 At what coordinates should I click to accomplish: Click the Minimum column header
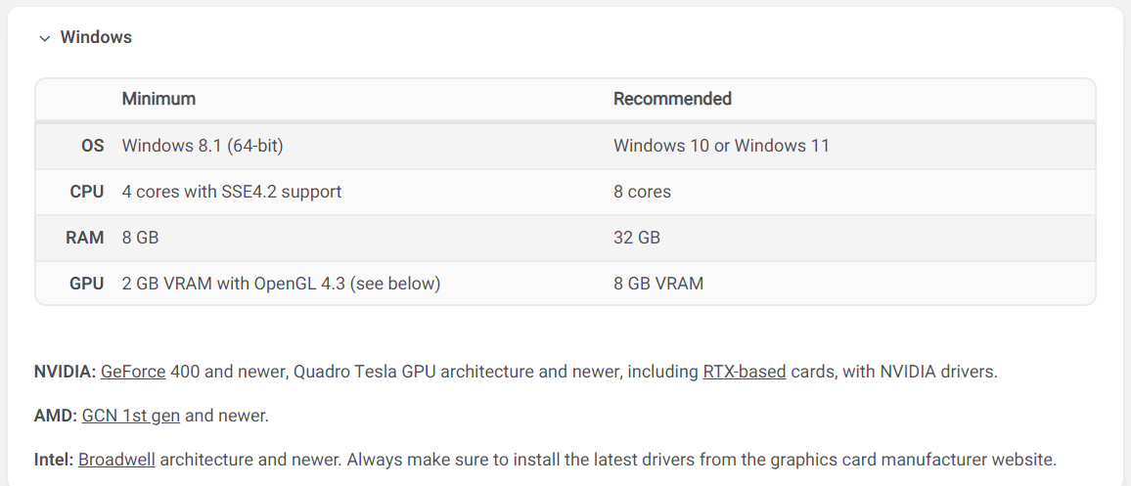158,99
